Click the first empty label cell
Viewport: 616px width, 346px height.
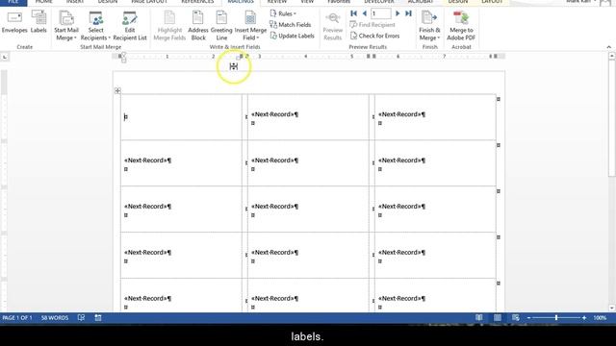pyautogui.click(x=181, y=117)
